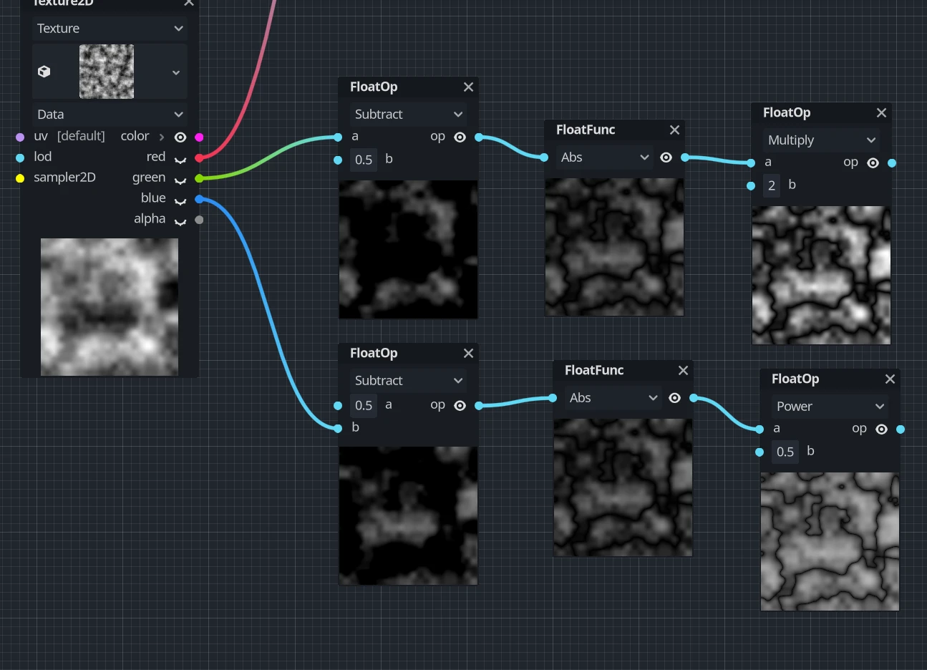
Task: Click input port a on the Power node
Action: (x=759, y=429)
